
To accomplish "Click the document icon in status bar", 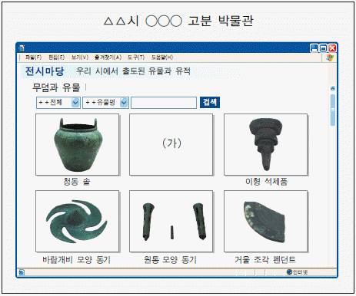I will pyautogui.click(x=22, y=272).
